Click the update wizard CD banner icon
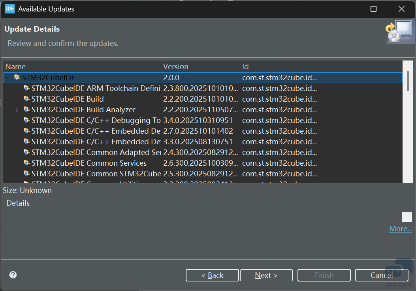 [398, 32]
